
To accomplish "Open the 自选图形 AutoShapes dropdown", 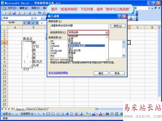I will [x=28, y=114].
